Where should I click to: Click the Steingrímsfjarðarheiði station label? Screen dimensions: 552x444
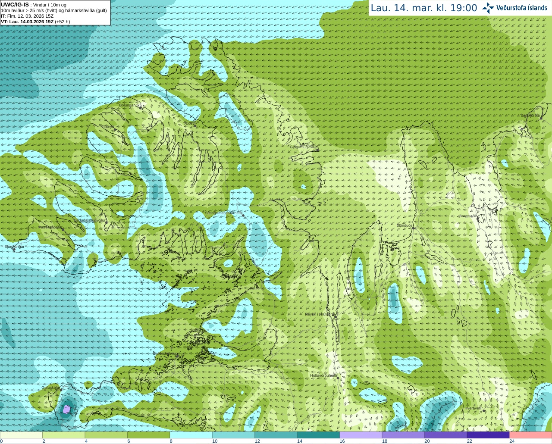pyautogui.click(x=223, y=213)
